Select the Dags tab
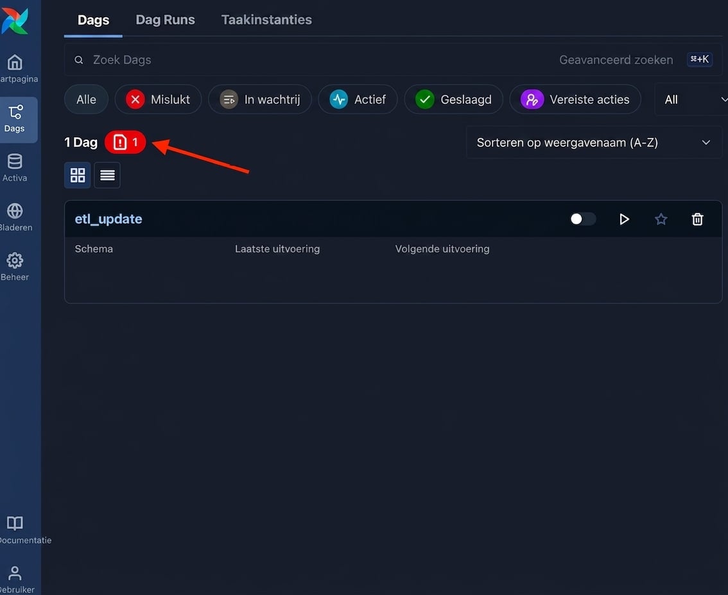This screenshot has height=595, width=728. [x=93, y=20]
